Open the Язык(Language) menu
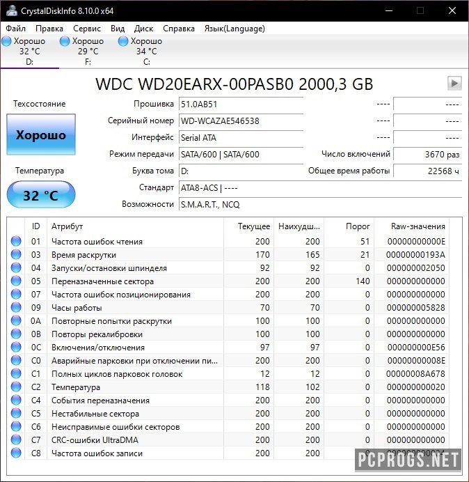The height and width of the screenshot is (482, 469). pyautogui.click(x=234, y=29)
